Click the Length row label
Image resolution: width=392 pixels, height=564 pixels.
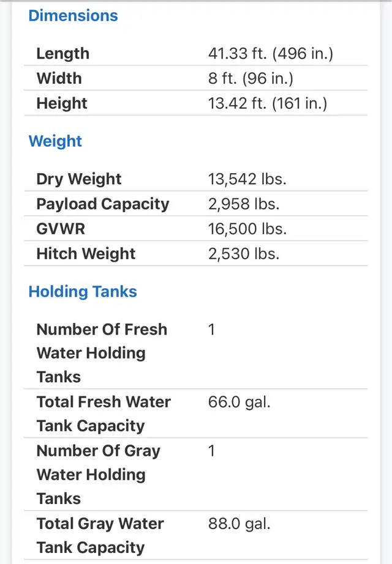pos(62,54)
